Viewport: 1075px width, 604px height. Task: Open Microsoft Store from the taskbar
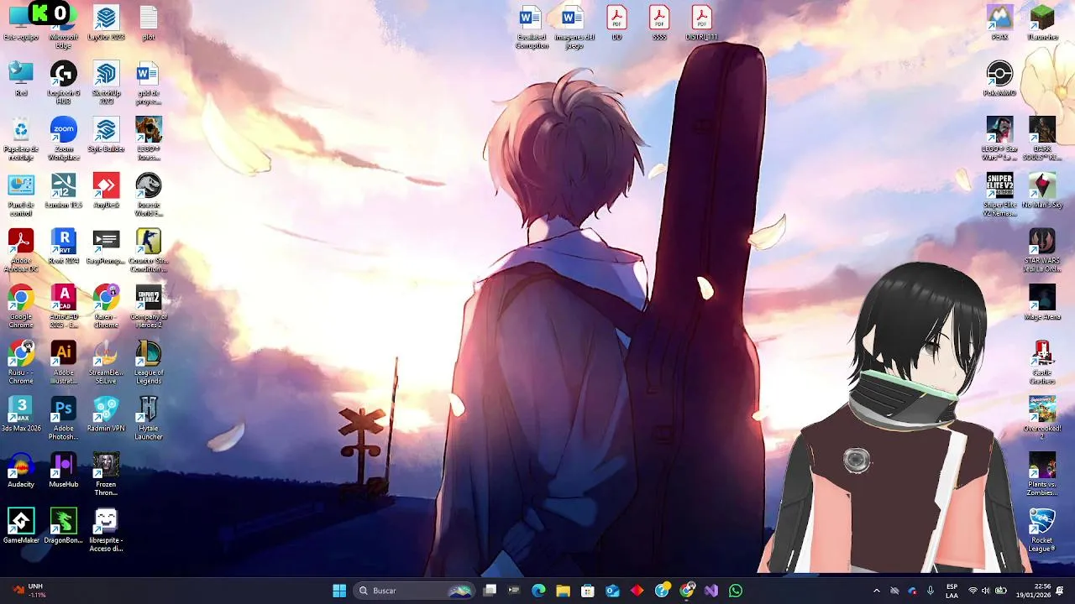pos(588,591)
